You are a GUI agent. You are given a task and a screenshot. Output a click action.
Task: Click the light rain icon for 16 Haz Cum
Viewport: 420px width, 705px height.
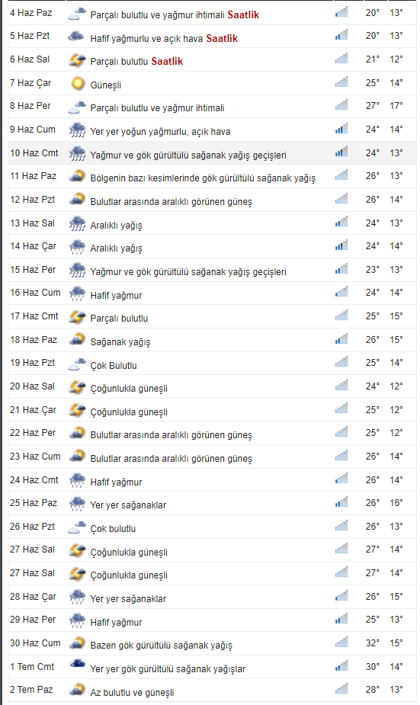(x=77, y=293)
